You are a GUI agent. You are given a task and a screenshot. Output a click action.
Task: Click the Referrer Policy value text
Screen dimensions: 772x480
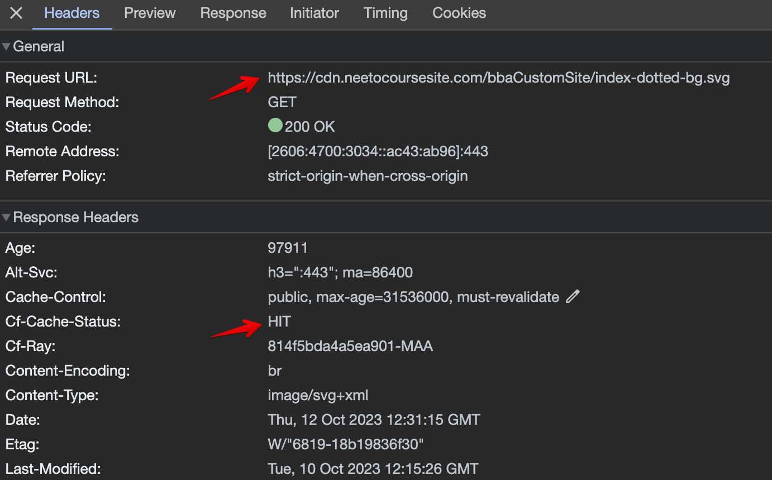(368, 175)
